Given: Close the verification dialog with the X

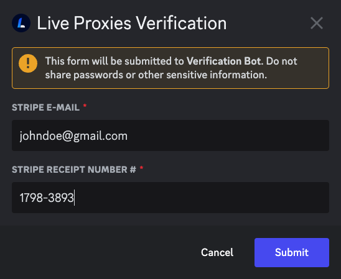Looking at the screenshot, I should (317, 23).
